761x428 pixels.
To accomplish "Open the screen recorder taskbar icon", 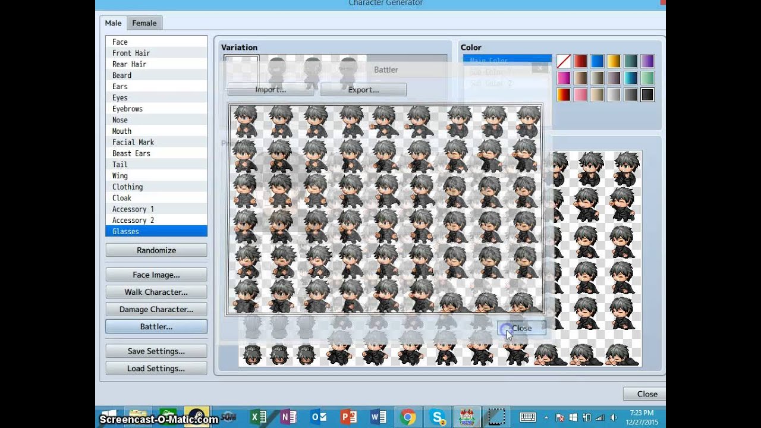I will [496, 417].
